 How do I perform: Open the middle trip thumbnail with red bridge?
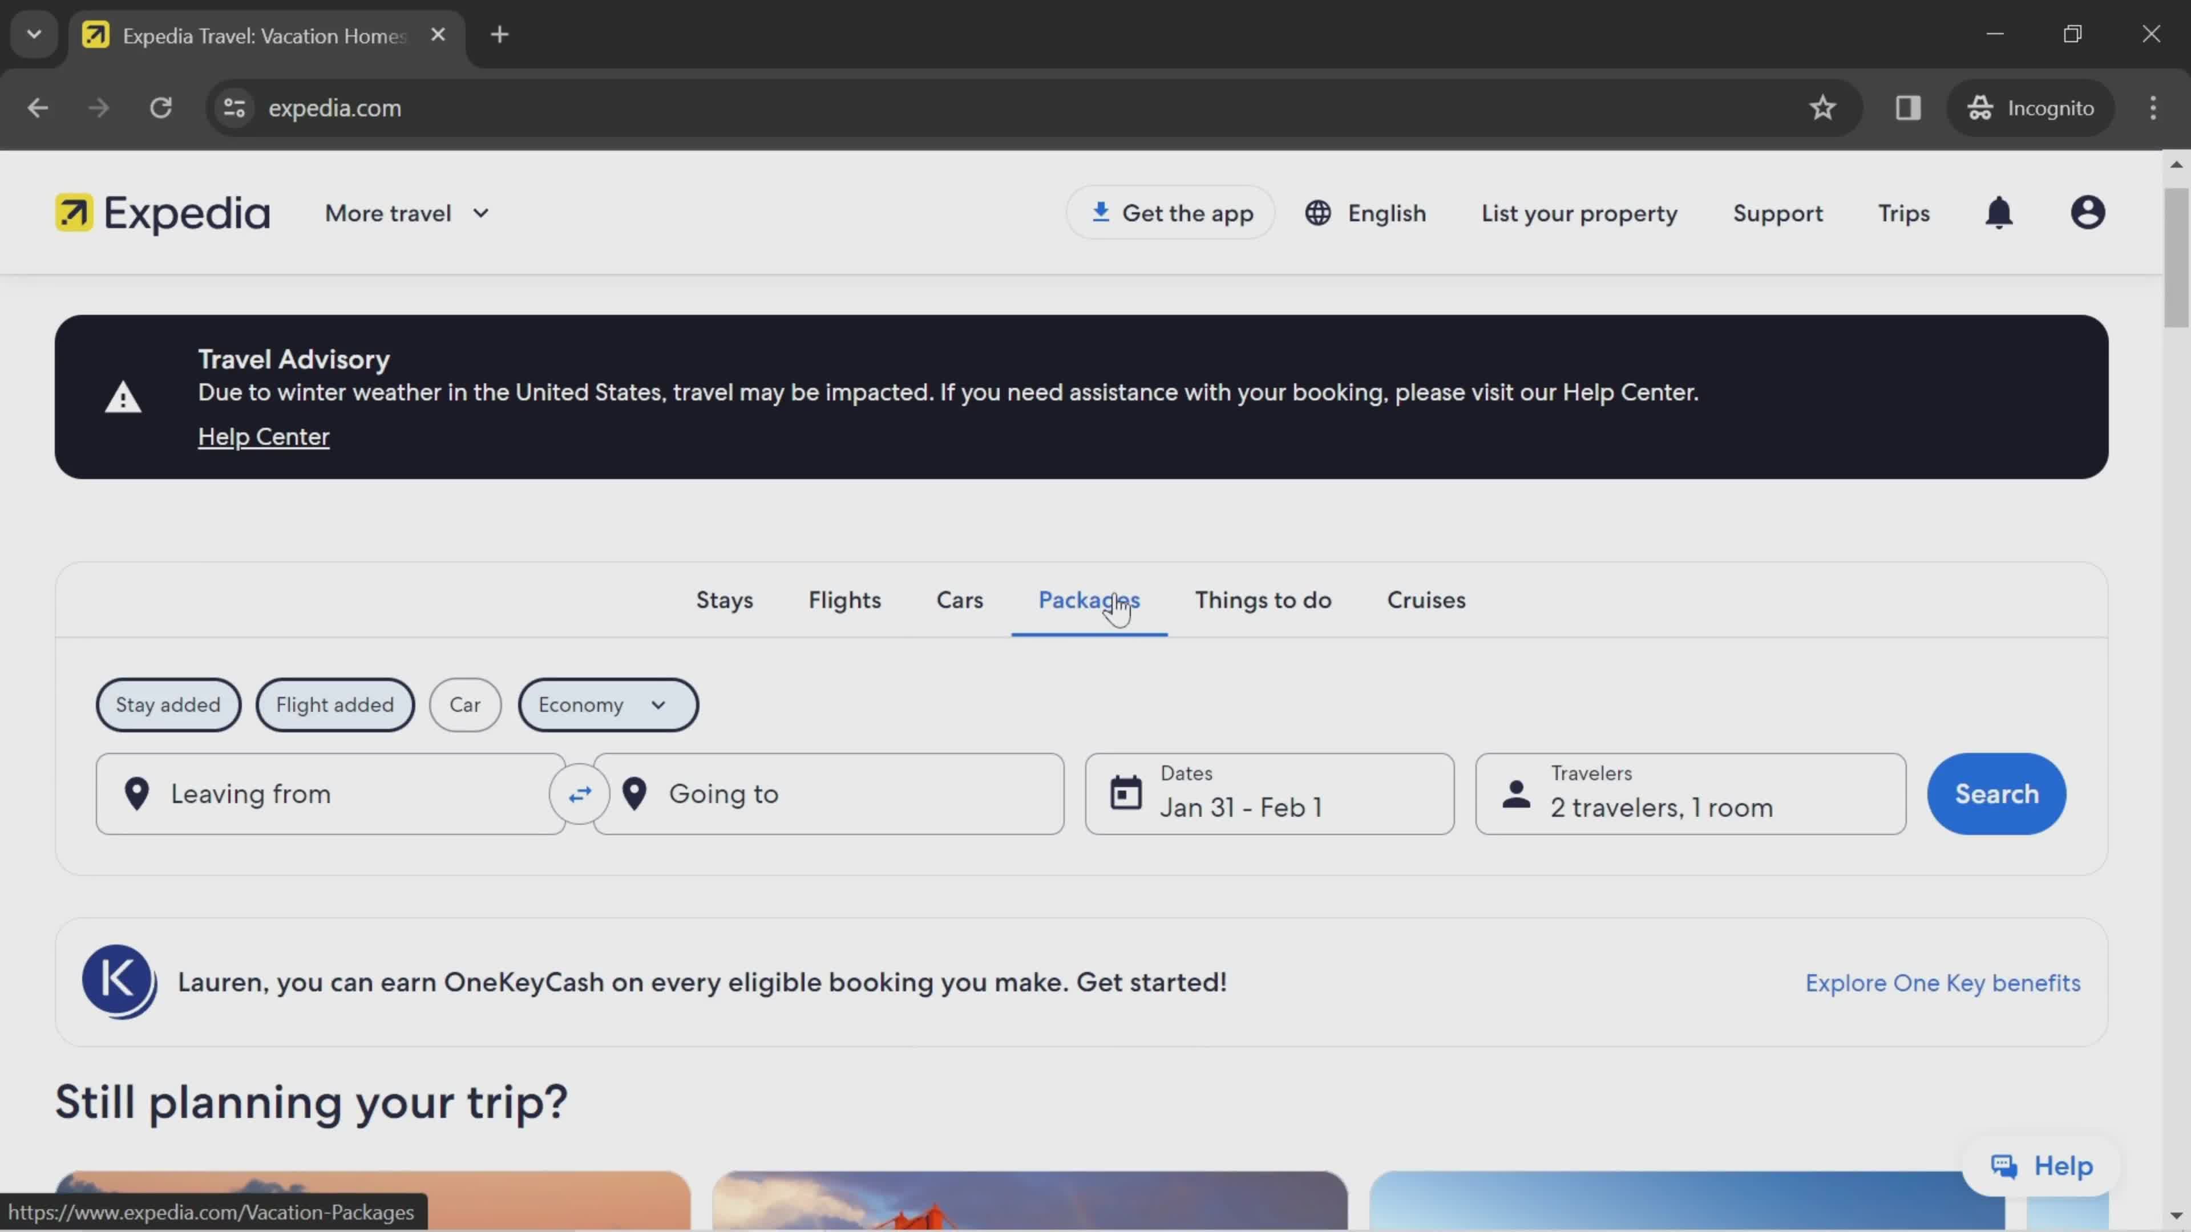point(1030,1201)
